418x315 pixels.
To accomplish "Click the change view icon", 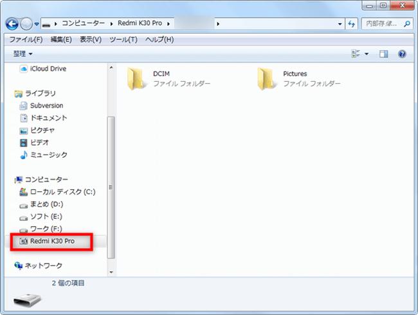I will (356, 54).
